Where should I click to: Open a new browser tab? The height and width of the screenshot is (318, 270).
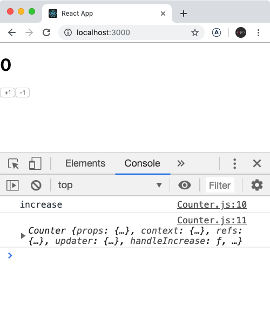184,14
